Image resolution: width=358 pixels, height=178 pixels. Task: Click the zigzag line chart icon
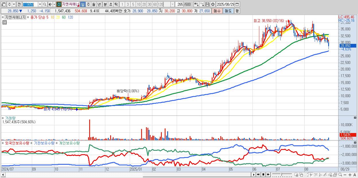click(320, 175)
